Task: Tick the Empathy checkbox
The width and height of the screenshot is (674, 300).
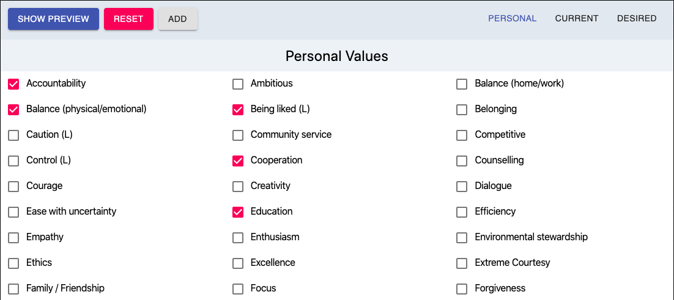Action: [x=13, y=238]
